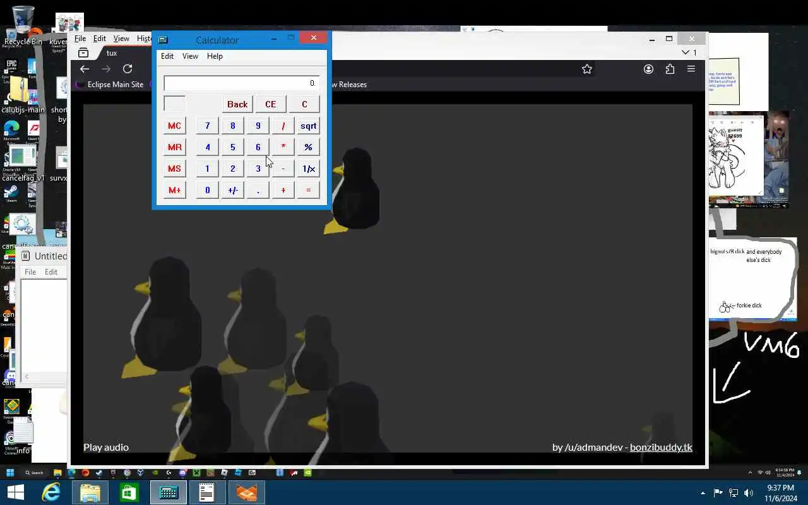Click the multiply asterisk button

[283, 147]
